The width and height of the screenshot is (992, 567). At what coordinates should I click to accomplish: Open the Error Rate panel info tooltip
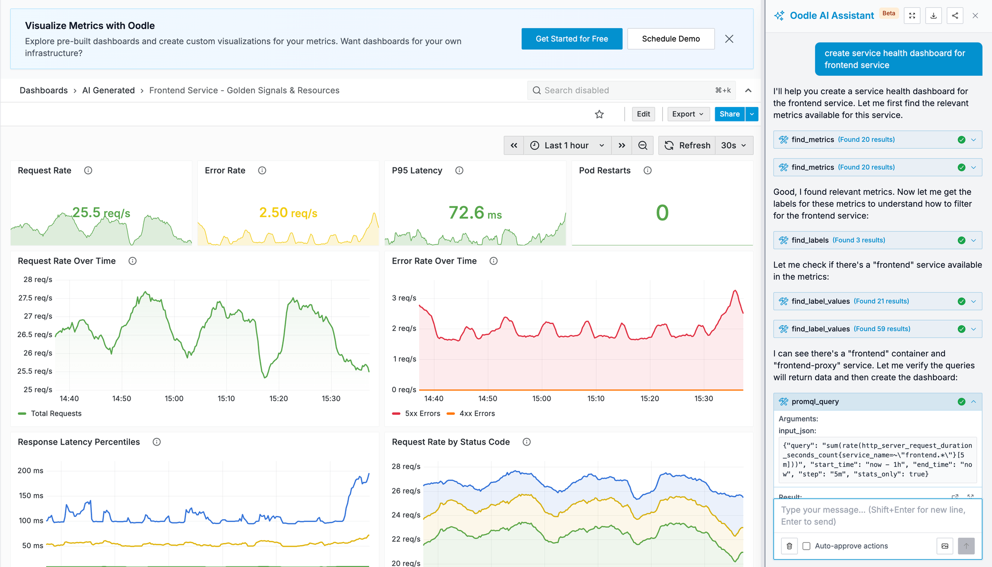(262, 170)
